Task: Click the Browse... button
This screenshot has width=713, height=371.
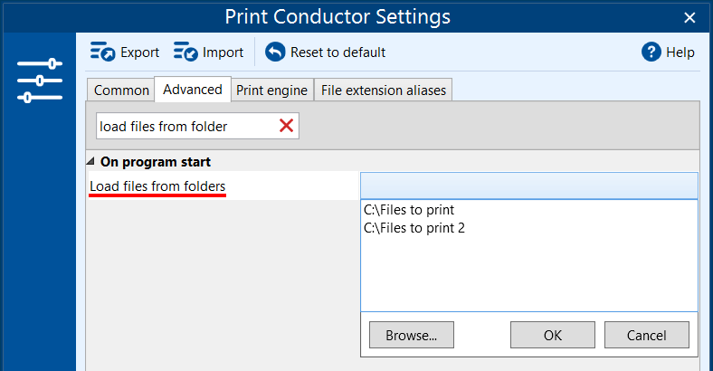Action: 412,335
